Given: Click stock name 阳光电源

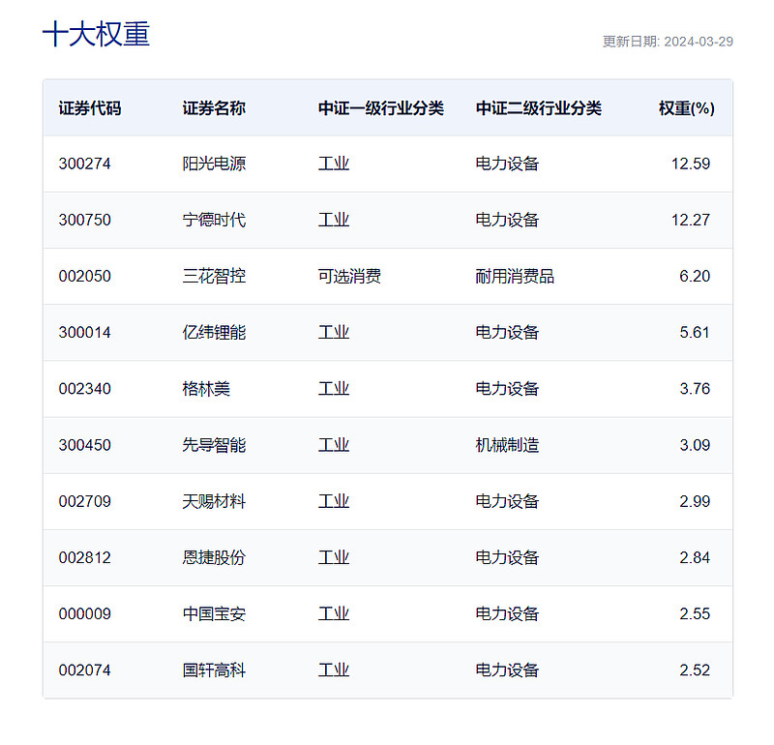Looking at the screenshot, I should point(213,164).
